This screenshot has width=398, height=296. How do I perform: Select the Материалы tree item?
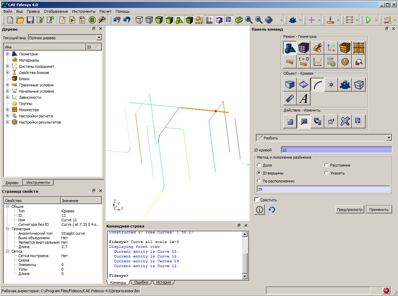point(29,60)
